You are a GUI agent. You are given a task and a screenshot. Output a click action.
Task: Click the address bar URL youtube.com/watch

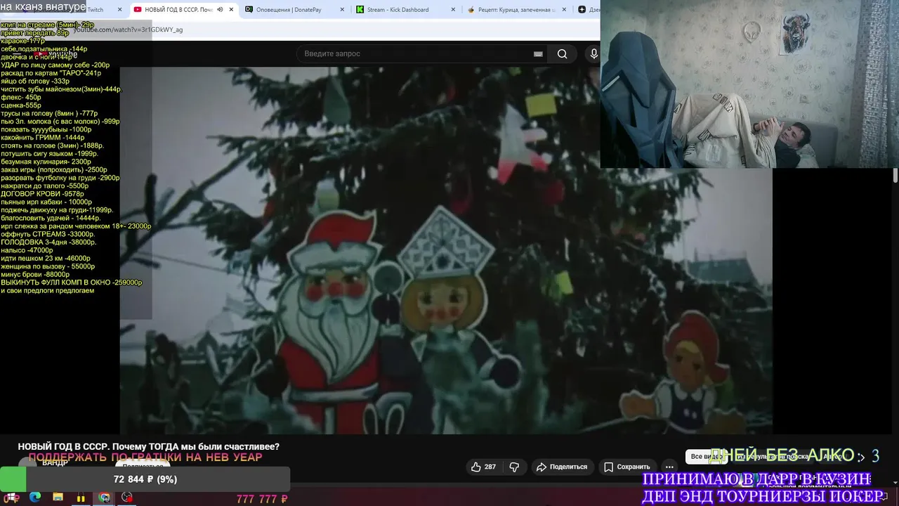coord(128,30)
